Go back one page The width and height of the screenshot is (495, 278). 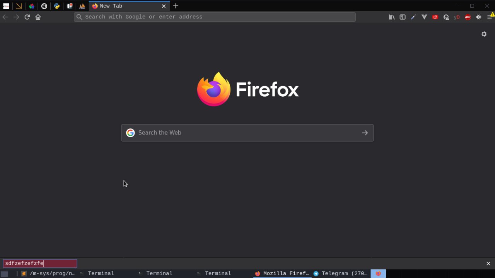5,17
